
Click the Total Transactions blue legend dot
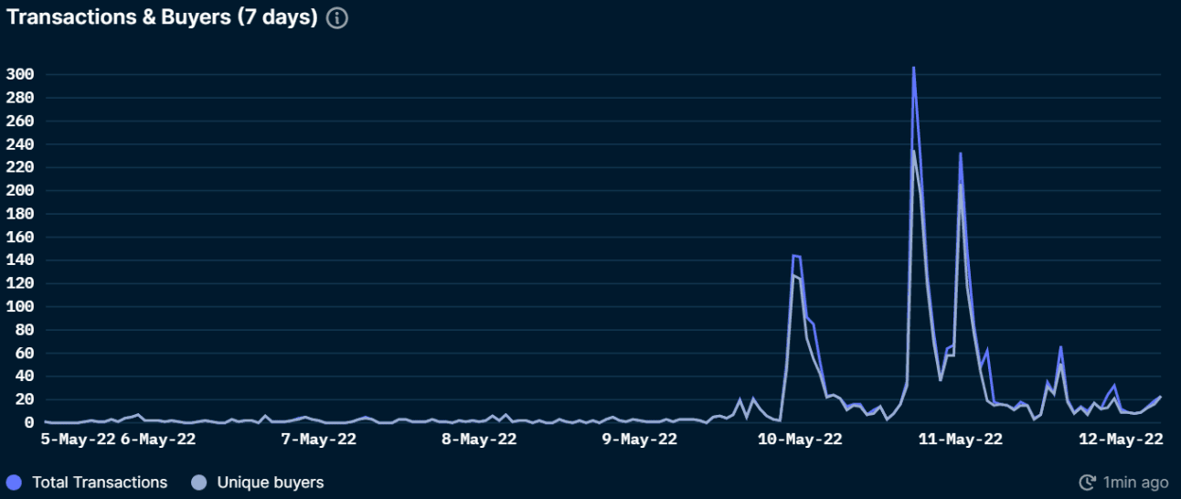13,482
